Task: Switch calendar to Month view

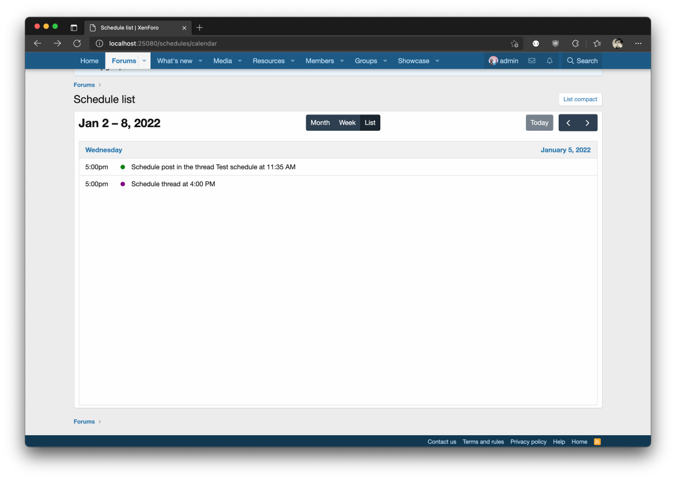Action: pyautogui.click(x=320, y=123)
